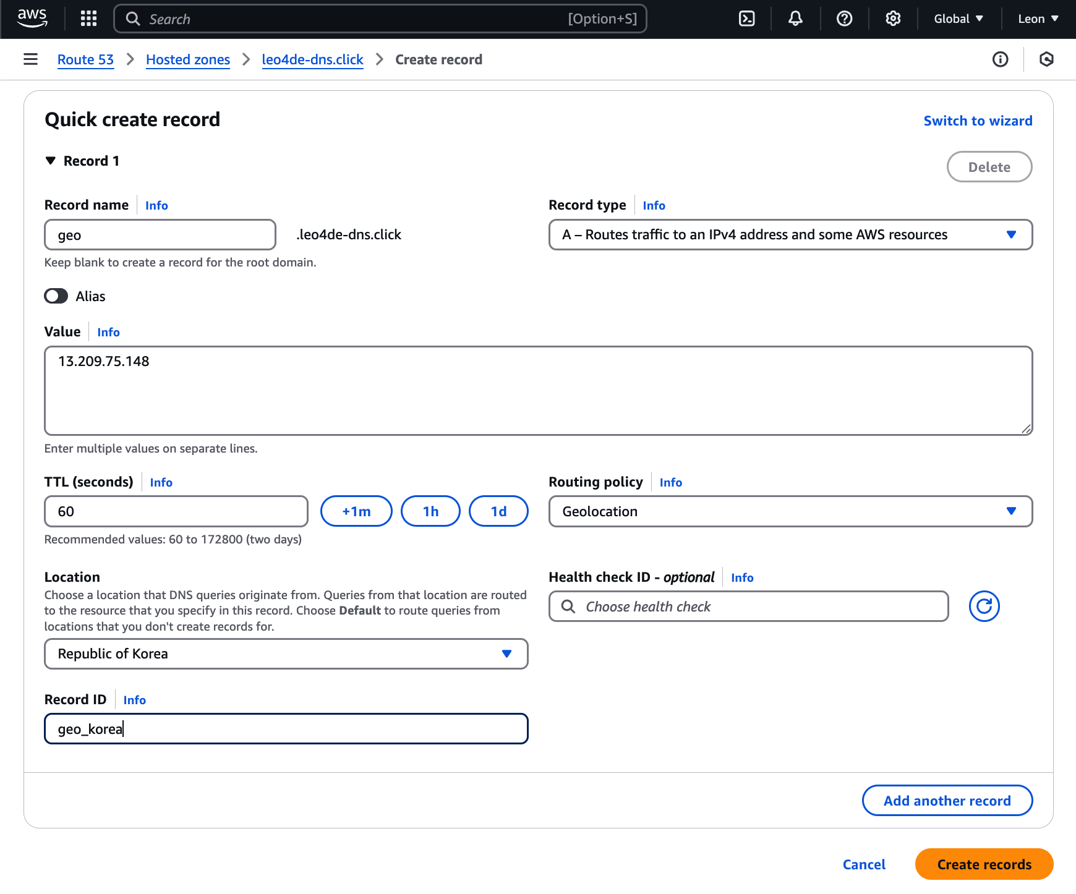Image resolution: width=1076 pixels, height=894 pixels.
Task: Click Create records button
Action: click(x=984, y=864)
